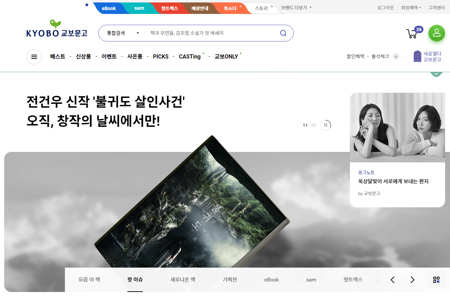Click the 'by 교보문고' author text
450x300 pixels.
coord(369,193)
